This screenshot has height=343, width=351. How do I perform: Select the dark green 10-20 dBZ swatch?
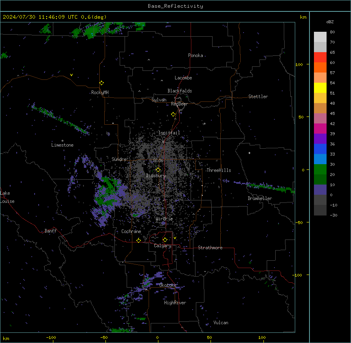click(320, 180)
